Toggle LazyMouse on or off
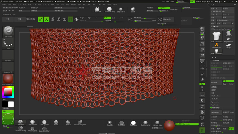Screen dimensions: 238x134 tap(164, 8)
